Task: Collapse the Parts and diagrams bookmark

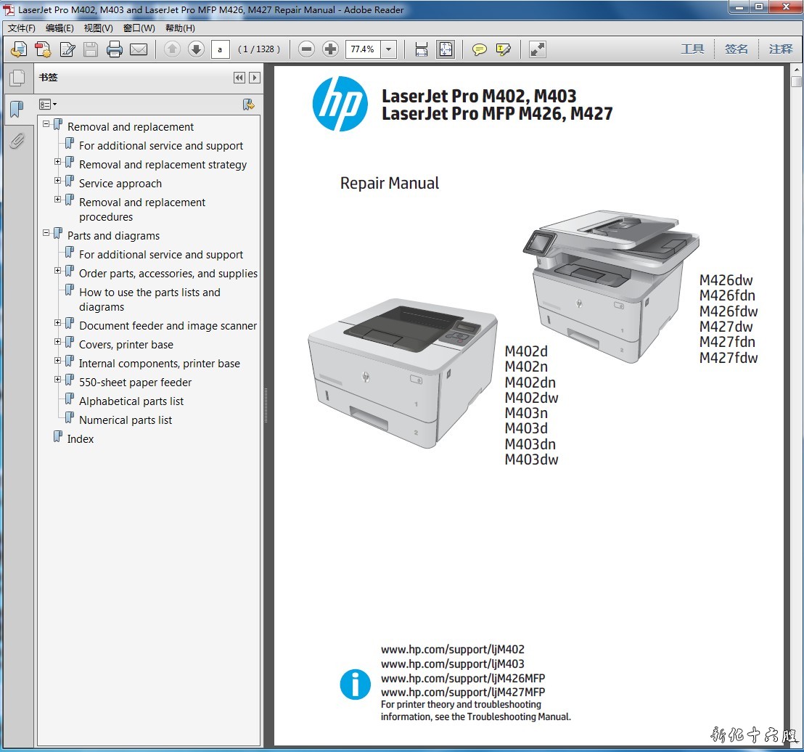Action: pos(46,233)
